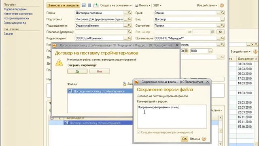
Task: Click Дата регист column header
Action: [246, 59]
